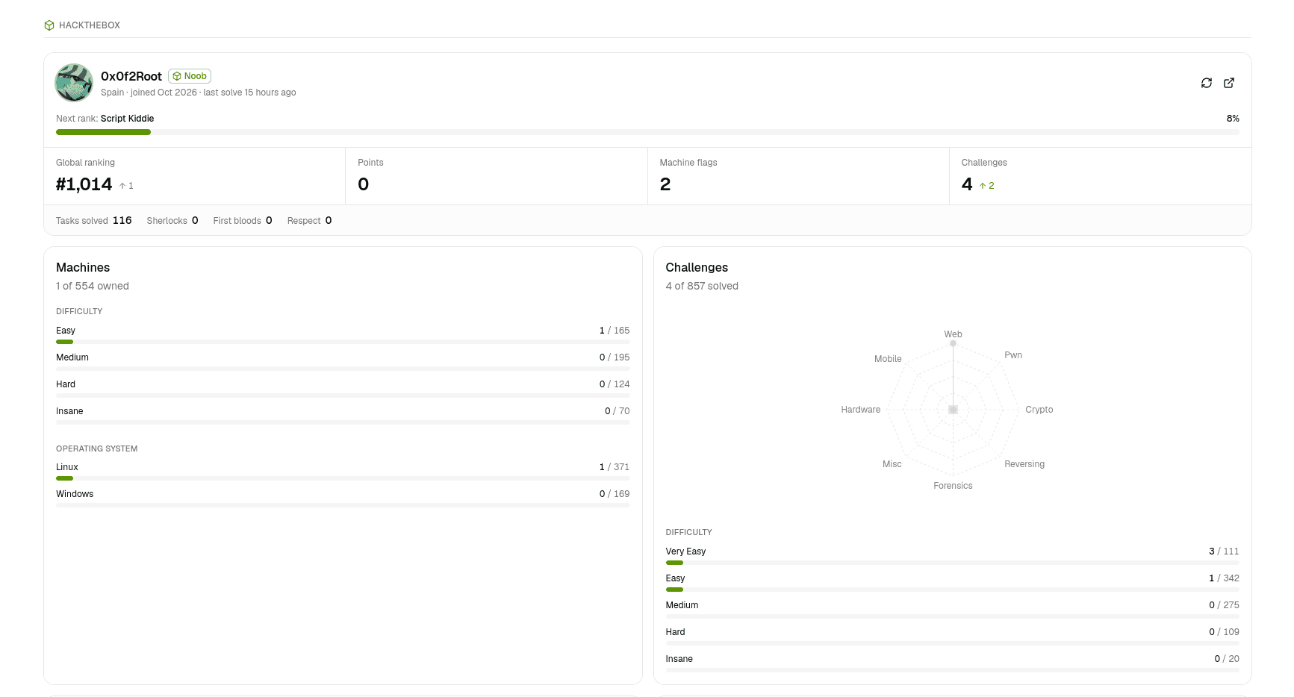1294x697 pixels.
Task: Click the 8% progress value
Action: 1233,119
